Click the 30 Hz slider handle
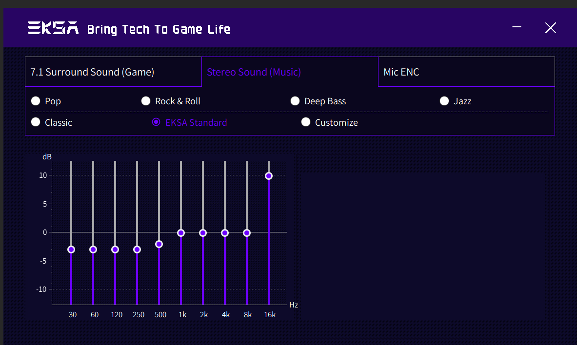The width and height of the screenshot is (577, 345). (x=71, y=250)
